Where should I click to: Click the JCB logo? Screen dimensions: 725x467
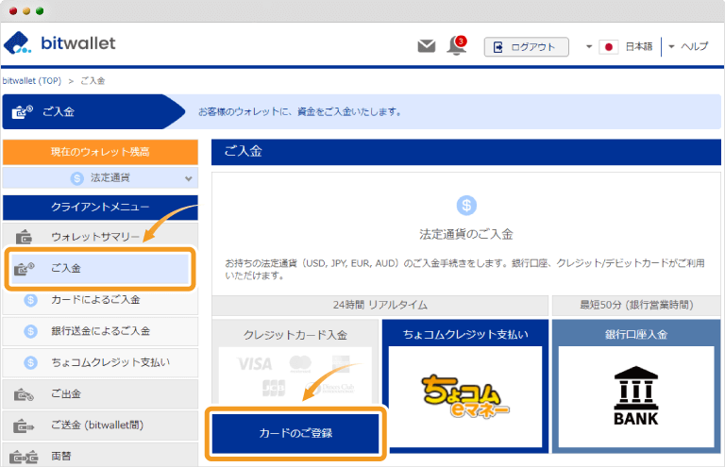point(274,388)
